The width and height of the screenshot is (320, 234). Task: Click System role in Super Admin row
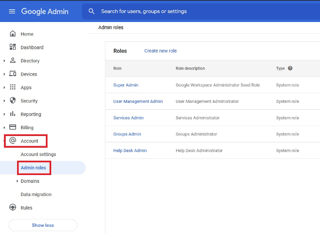tap(287, 85)
